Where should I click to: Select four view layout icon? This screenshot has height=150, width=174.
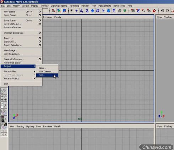click(x=4, y=98)
